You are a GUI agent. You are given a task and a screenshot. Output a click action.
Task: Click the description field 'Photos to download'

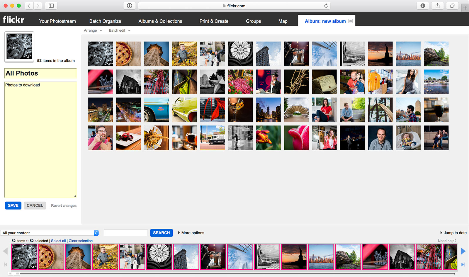click(x=40, y=140)
